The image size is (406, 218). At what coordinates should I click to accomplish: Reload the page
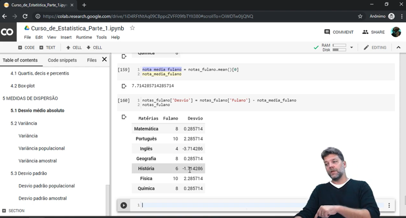click(x=25, y=16)
